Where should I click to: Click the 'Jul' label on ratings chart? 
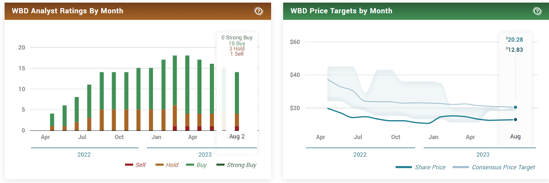click(82, 137)
